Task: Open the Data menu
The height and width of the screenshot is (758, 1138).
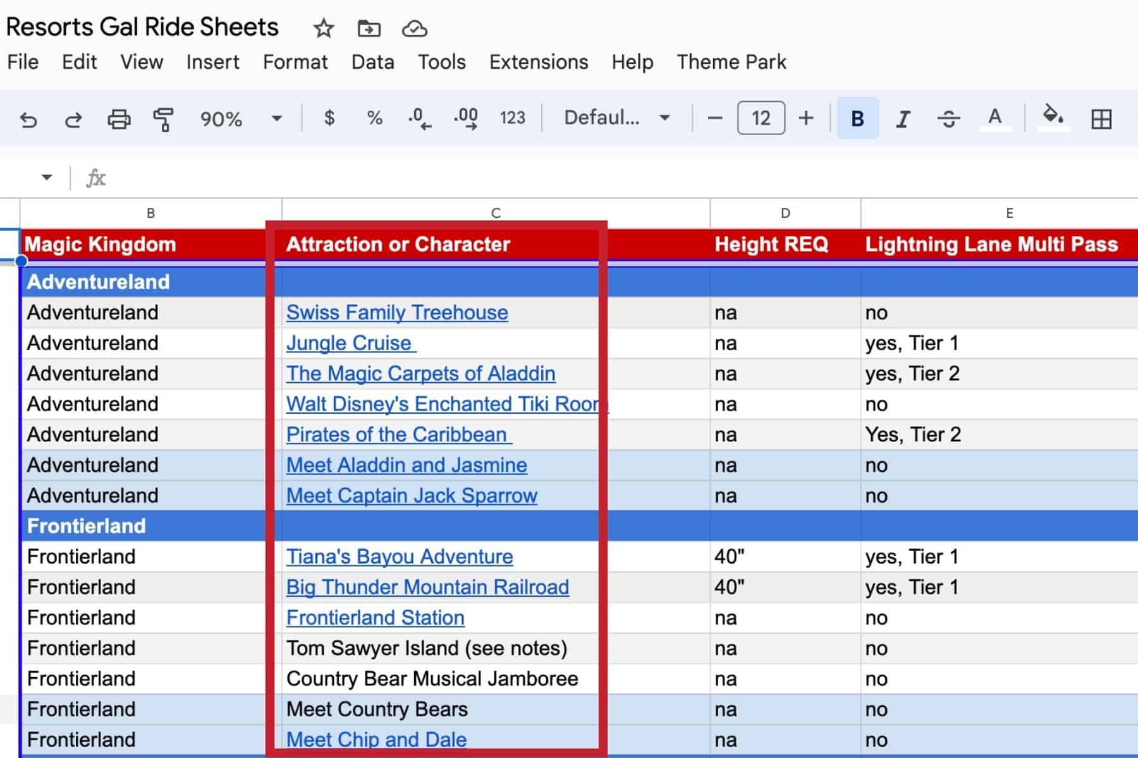Action: tap(372, 62)
